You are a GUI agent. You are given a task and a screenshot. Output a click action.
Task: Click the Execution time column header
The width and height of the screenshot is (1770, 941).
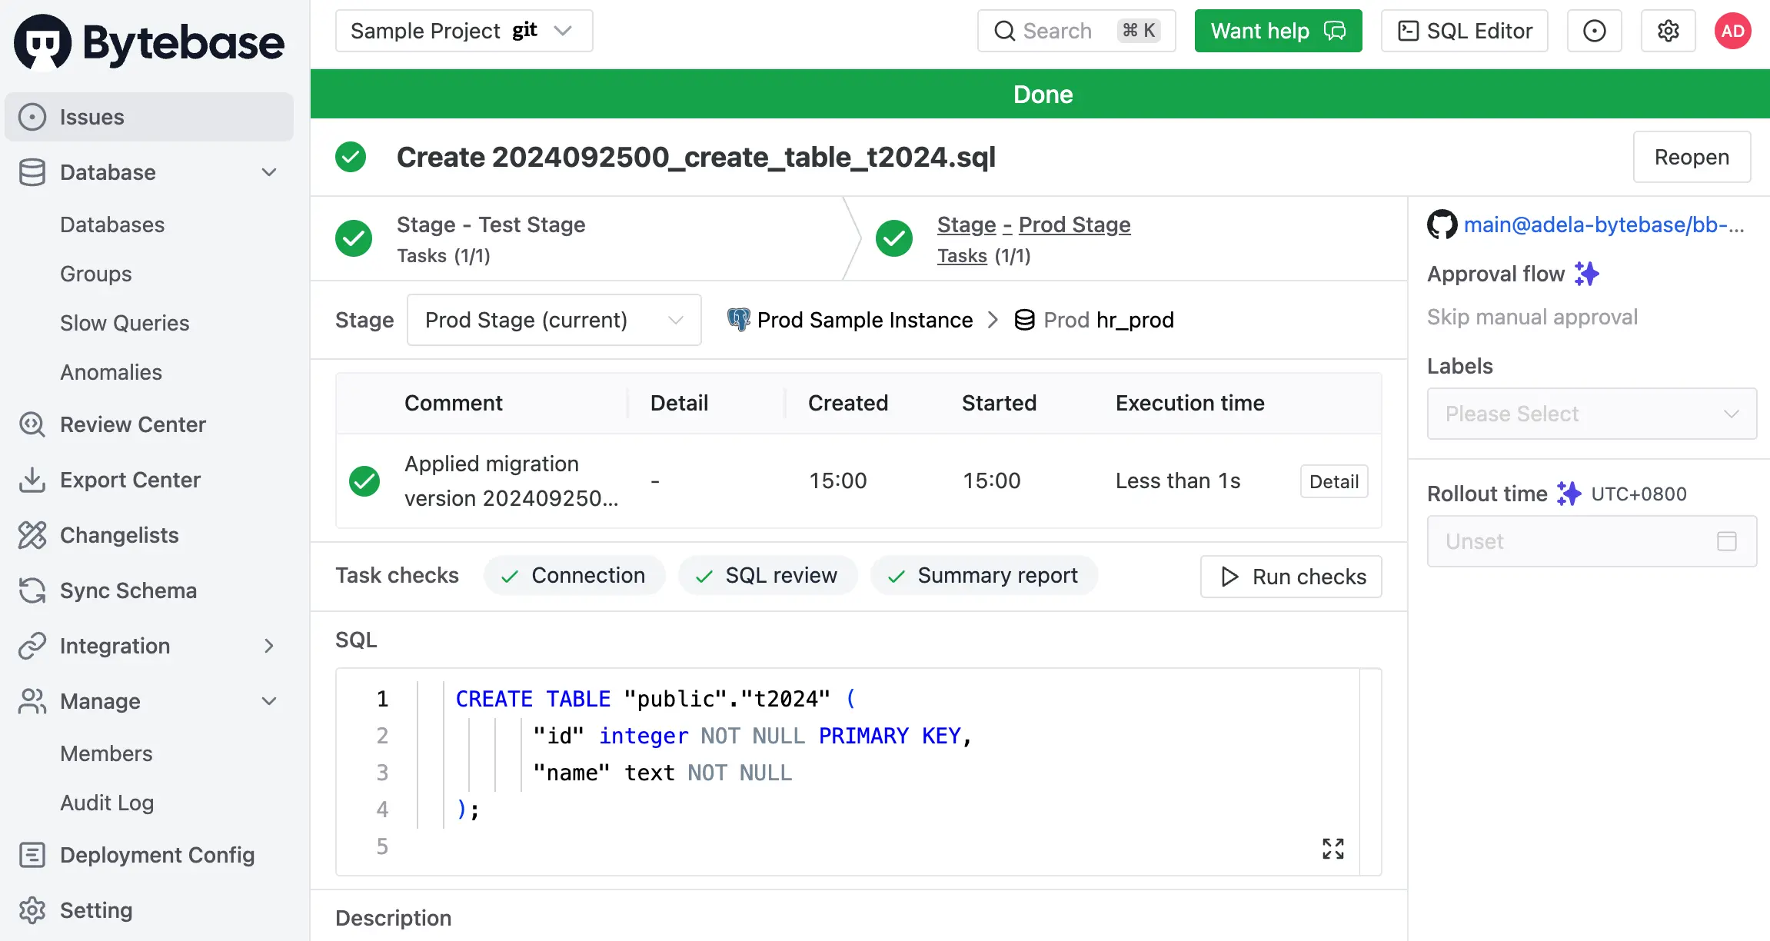[x=1190, y=403]
